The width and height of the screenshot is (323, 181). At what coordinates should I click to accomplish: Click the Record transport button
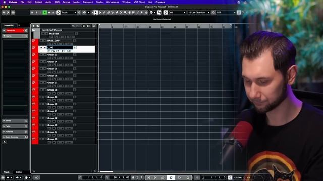click(188, 177)
